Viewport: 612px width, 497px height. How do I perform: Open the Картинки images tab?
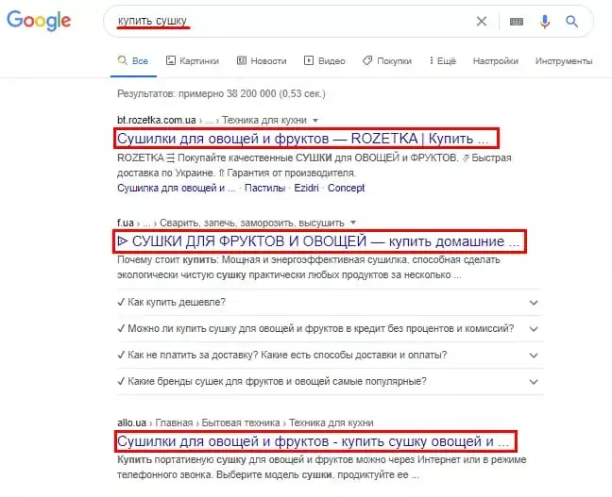193,60
